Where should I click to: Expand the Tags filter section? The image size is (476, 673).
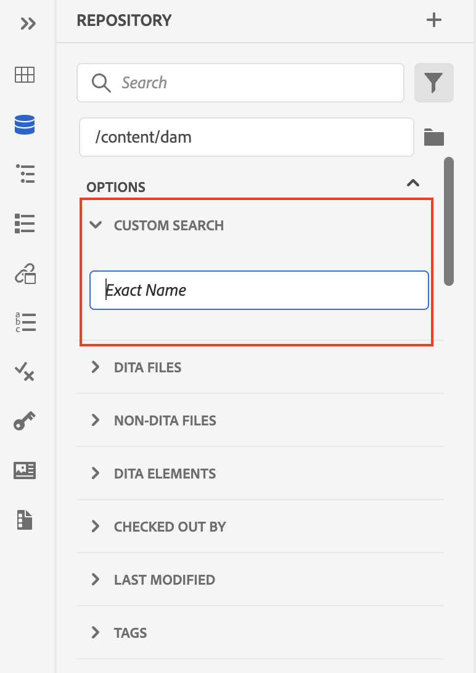coord(96,632)
